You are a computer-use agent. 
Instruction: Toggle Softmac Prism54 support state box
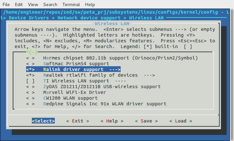point(31,64)
